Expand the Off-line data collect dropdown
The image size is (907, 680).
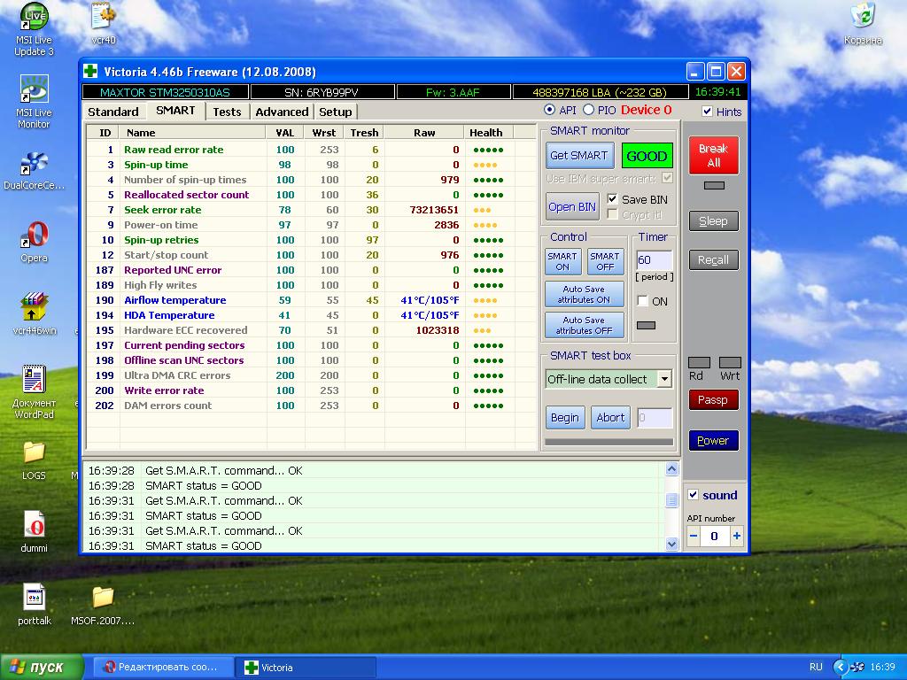(x=664, y=379)
